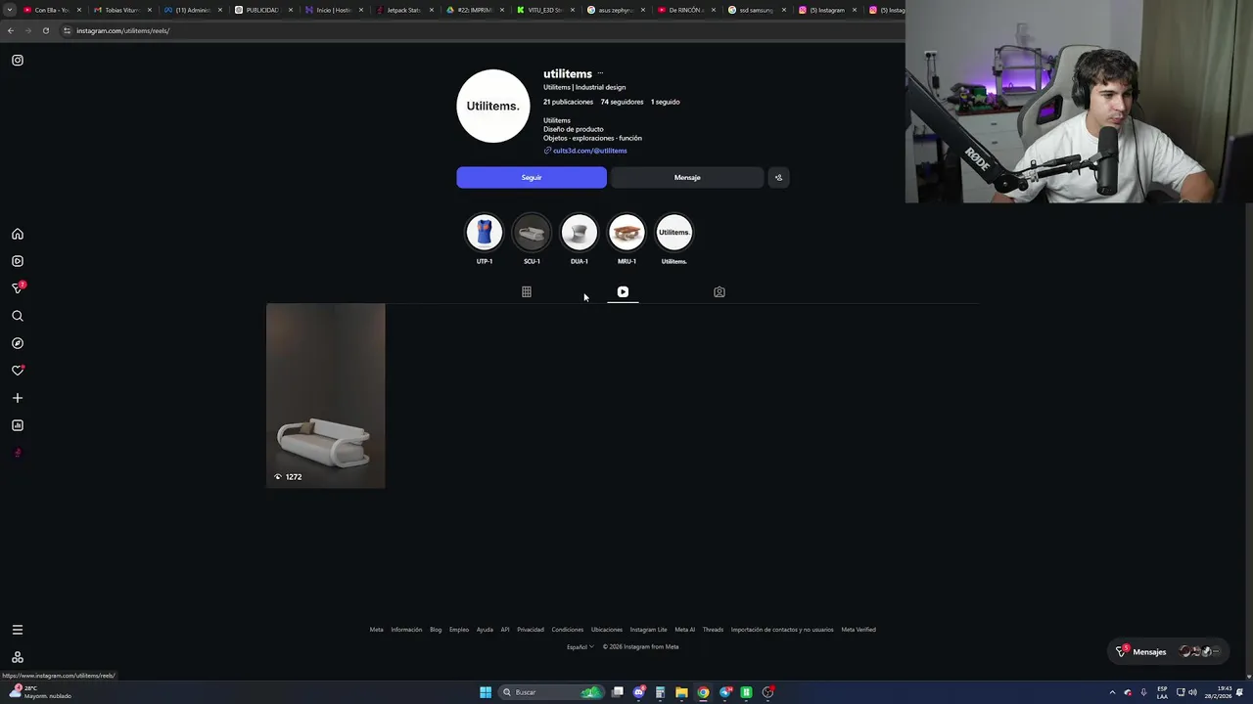This screenshot has height=704, width=1253.
Task: Open the cults3d.com/@utilitems link
Action: pyautogui.click(x=589, y=151)
